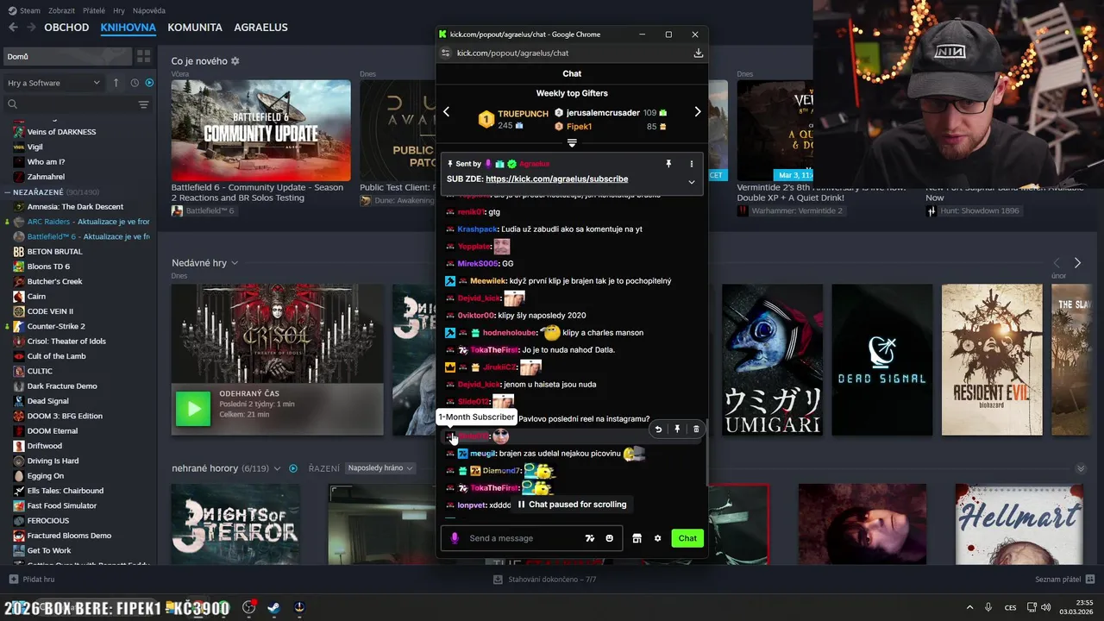
Task: Pin the highlighted chat message
Action: (x=677, y=429)
